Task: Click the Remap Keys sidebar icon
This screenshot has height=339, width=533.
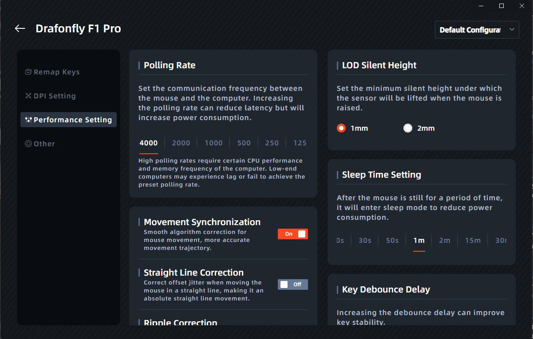Action: click(x=28, y=72)
